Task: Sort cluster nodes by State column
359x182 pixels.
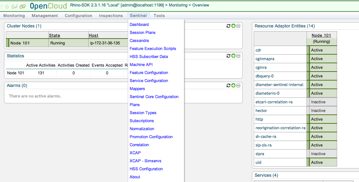Action: (55, 35)
